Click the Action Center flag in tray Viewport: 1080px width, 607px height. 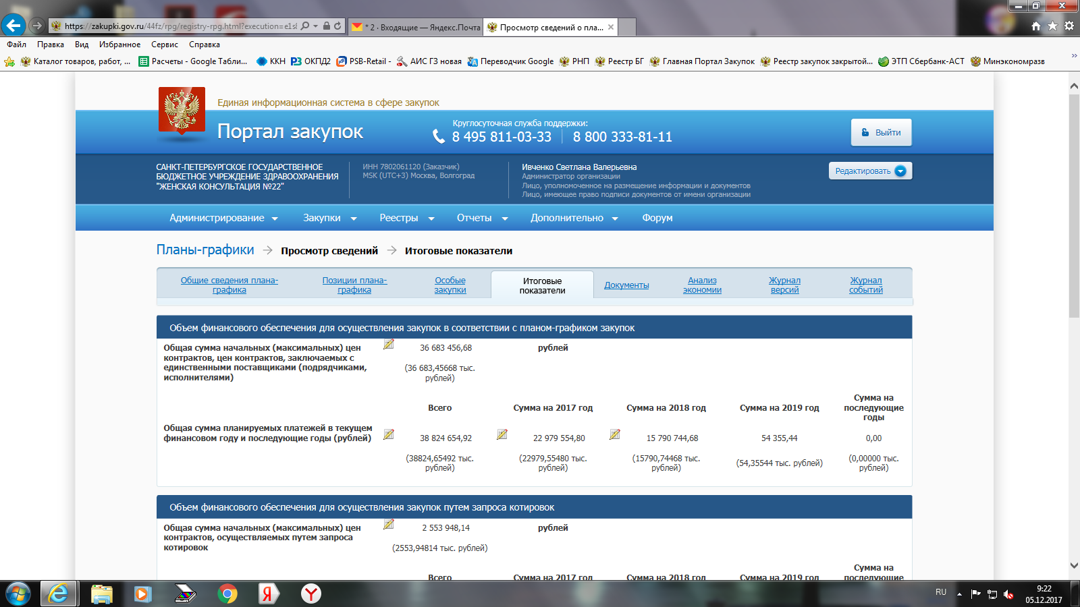pos(975,594)
